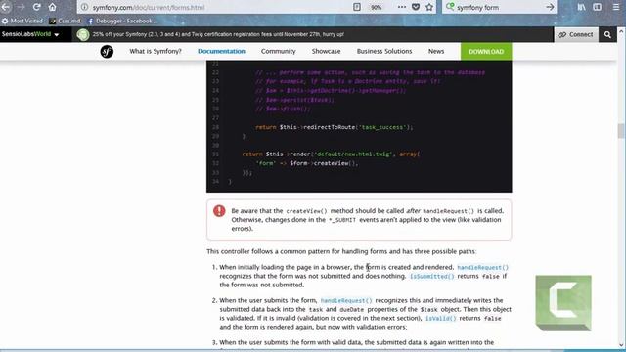Open the Showcase menu item
626x352 pixels.
coord(326,51)
